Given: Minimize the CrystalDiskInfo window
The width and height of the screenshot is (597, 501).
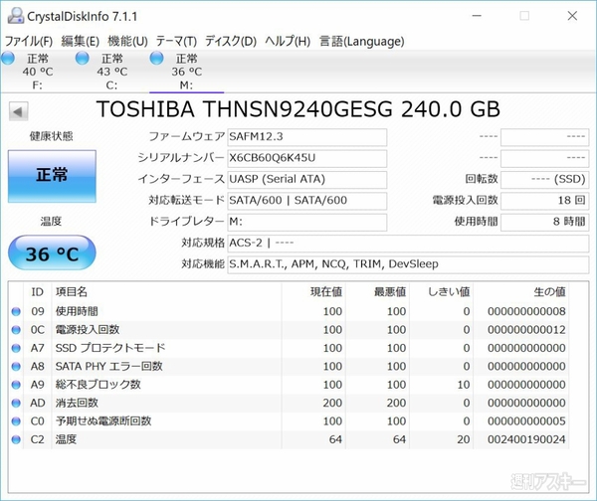Looking at the screenshot, I should [477, 16].
